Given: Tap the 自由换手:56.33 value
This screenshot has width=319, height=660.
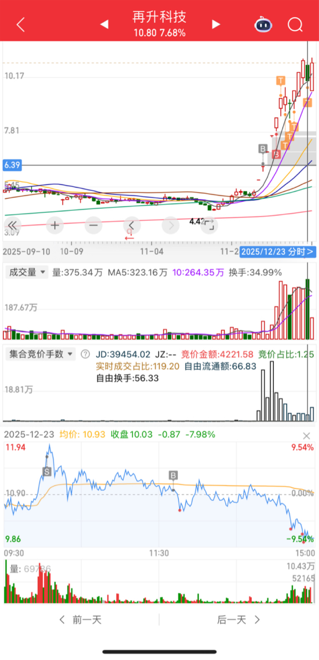Looking at the screenshot, I should pos(127,378).
